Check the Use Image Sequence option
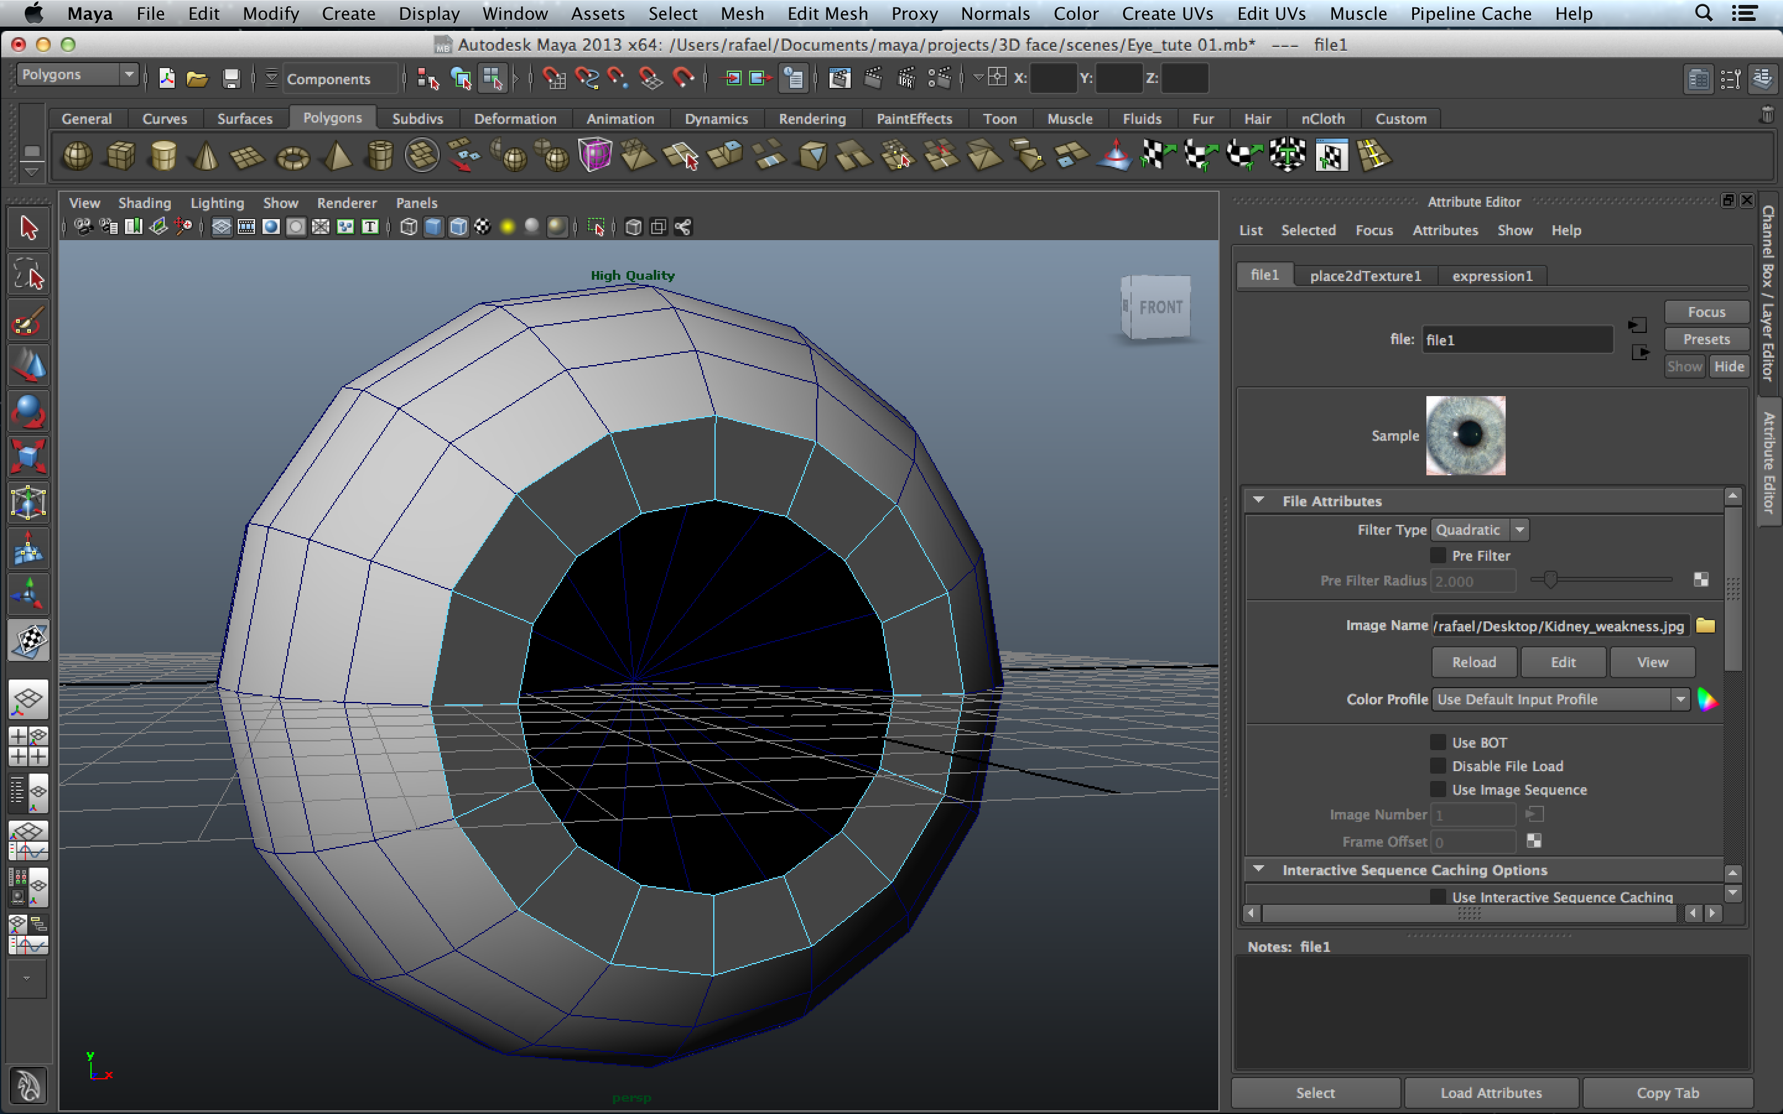 point(1438,789)
